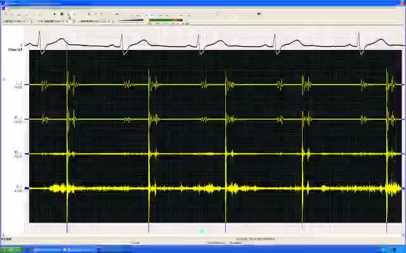Click the first blue time marker at the bottom
406x253 pixels.
[x=67, y=228]
